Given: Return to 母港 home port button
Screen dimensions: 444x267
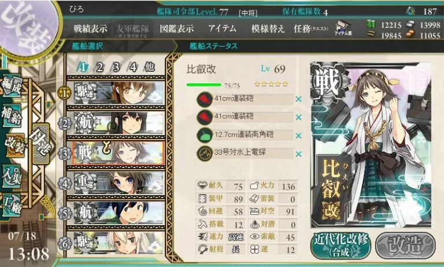Looking at the screenshot, I should (x=42, y=144).
